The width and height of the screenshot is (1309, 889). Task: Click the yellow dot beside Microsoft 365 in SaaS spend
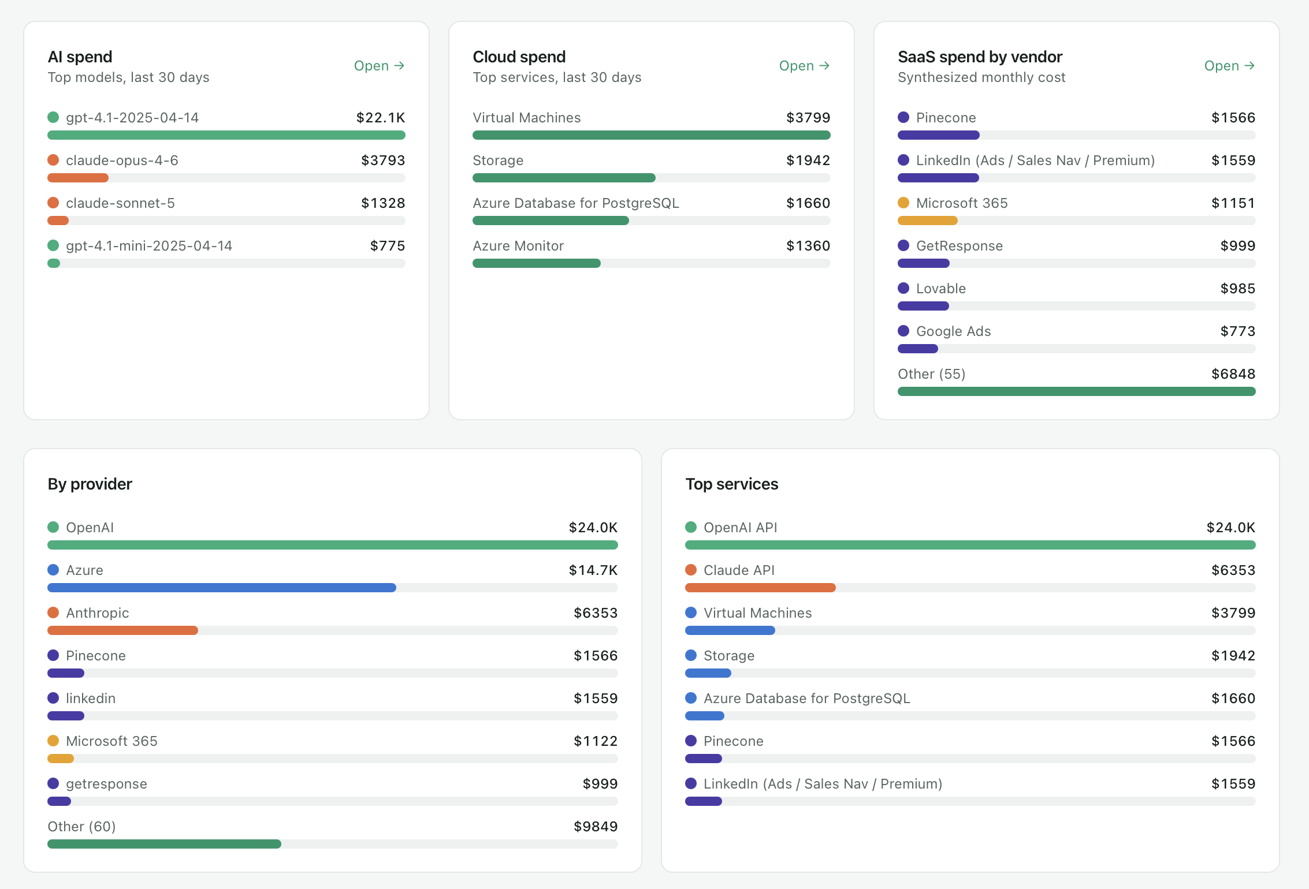coord(903,203)
